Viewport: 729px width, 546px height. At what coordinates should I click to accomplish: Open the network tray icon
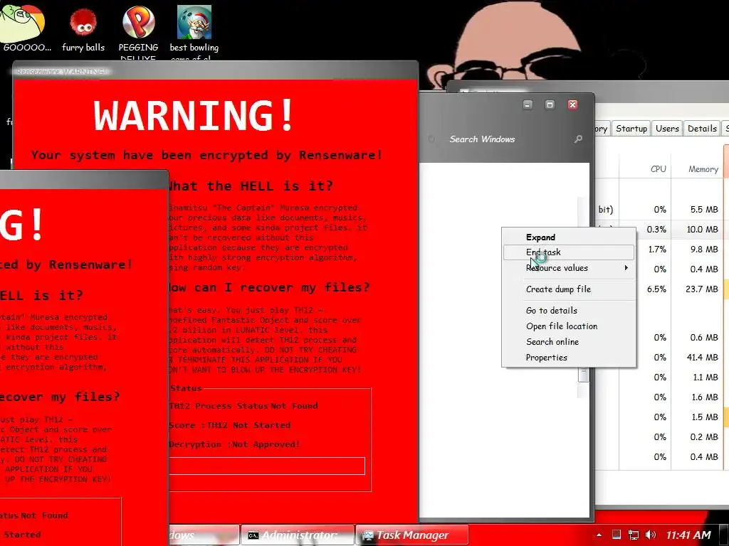(633, 535)
